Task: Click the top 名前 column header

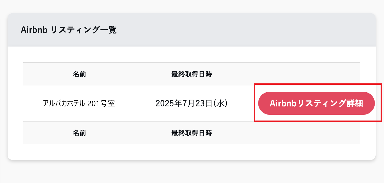Action: [79, 74]
